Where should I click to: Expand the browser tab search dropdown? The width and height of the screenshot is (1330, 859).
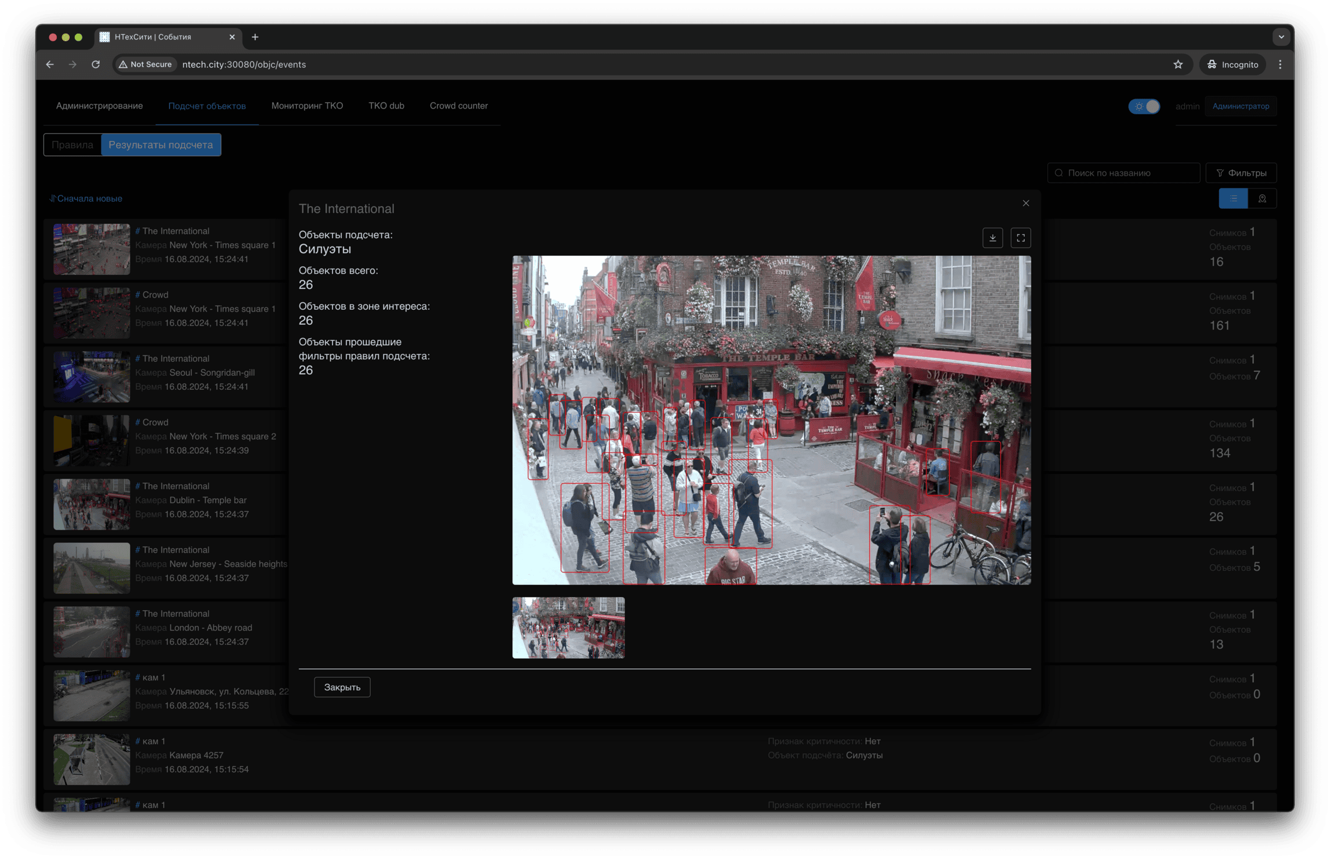pyautogui.click(x=1281, y=37)
